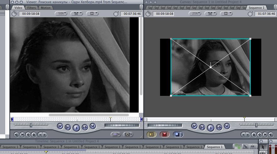Add motion keyframe in Canvas
This screenshot has width=277, height=154.
coord(259,135)
